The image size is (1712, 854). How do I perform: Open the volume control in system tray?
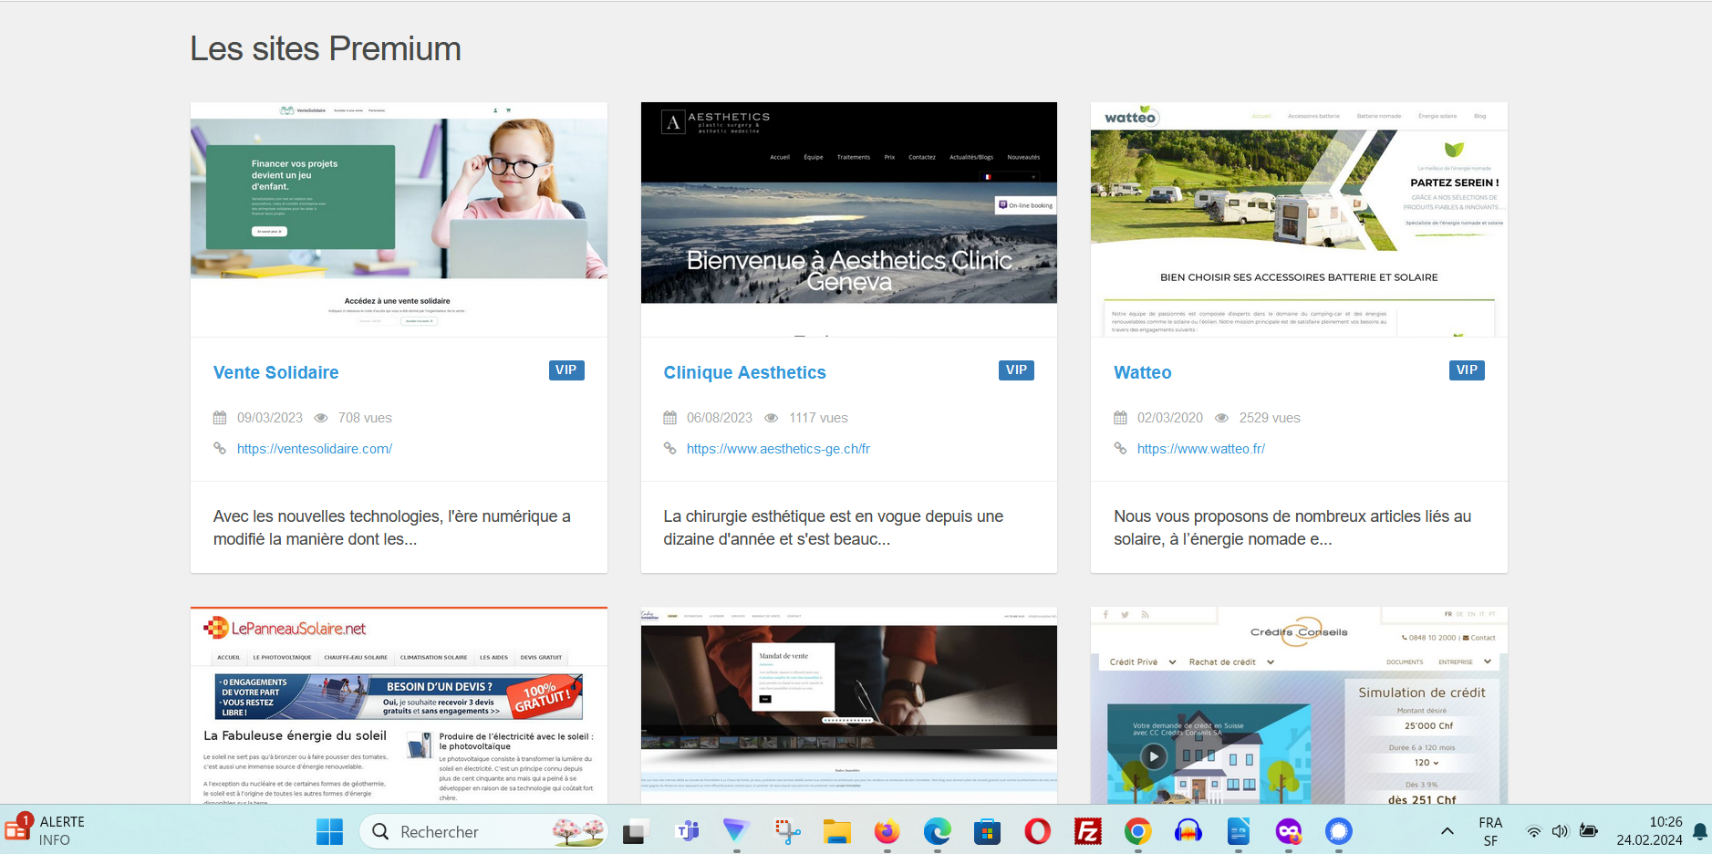(x=1560, y=831)
